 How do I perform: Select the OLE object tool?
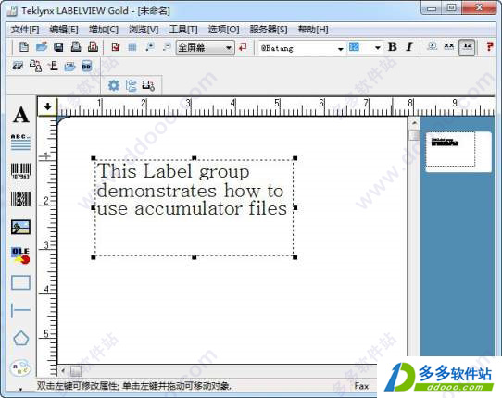point(20,255)
